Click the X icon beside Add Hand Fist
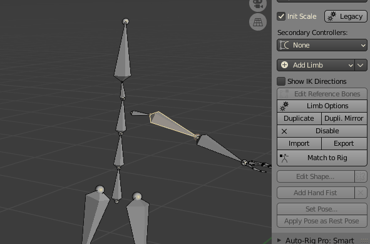This screenshot has height=244, width=370. [361, 193]
